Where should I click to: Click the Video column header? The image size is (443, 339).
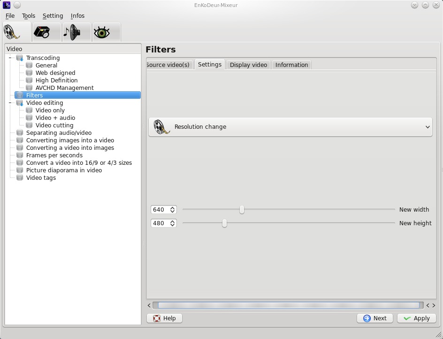pos(73,49)
